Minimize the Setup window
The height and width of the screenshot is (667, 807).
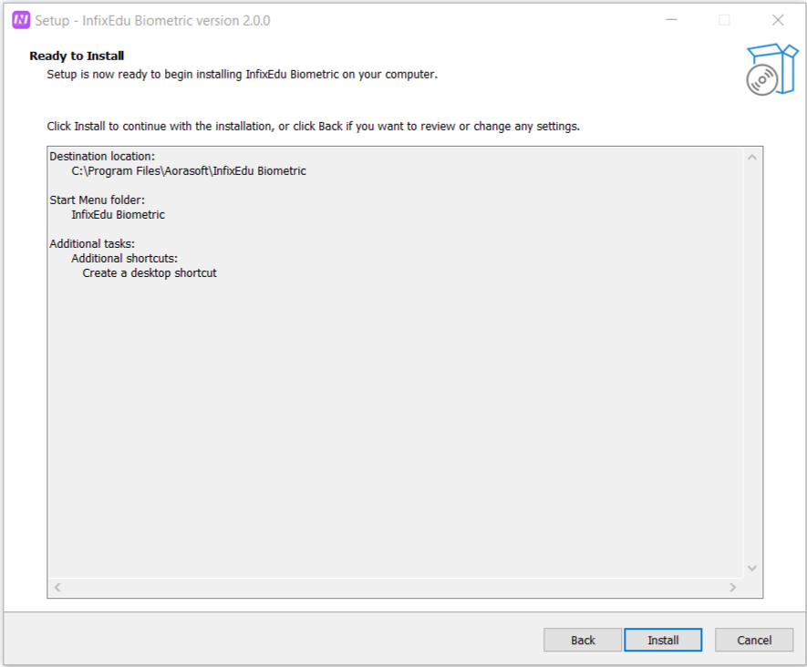click(670, 20)
